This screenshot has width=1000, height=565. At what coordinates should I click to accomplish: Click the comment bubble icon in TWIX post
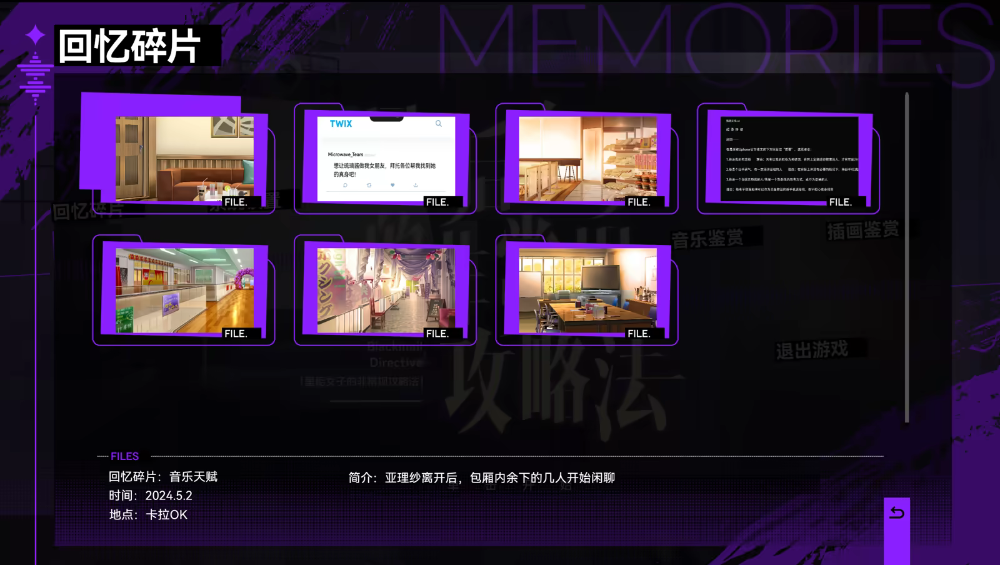click(345, 185)
